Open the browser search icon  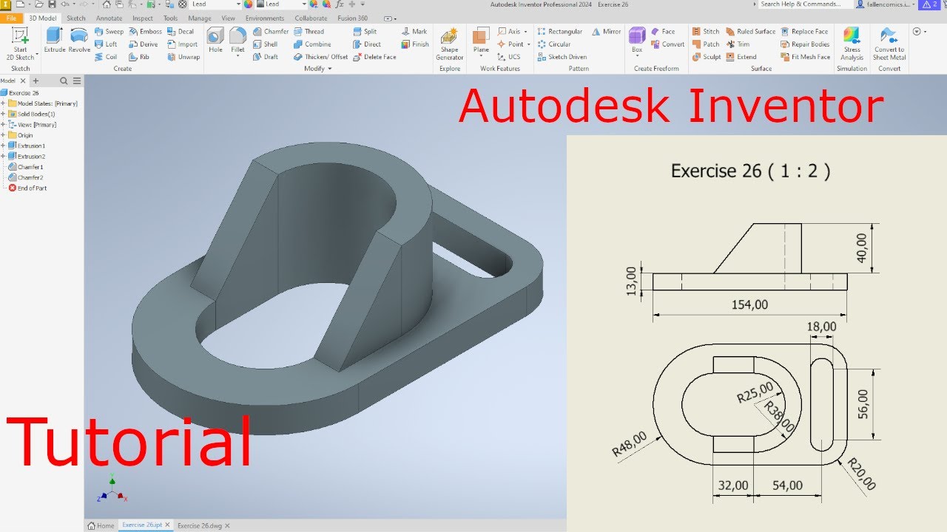tap(64, 81)
